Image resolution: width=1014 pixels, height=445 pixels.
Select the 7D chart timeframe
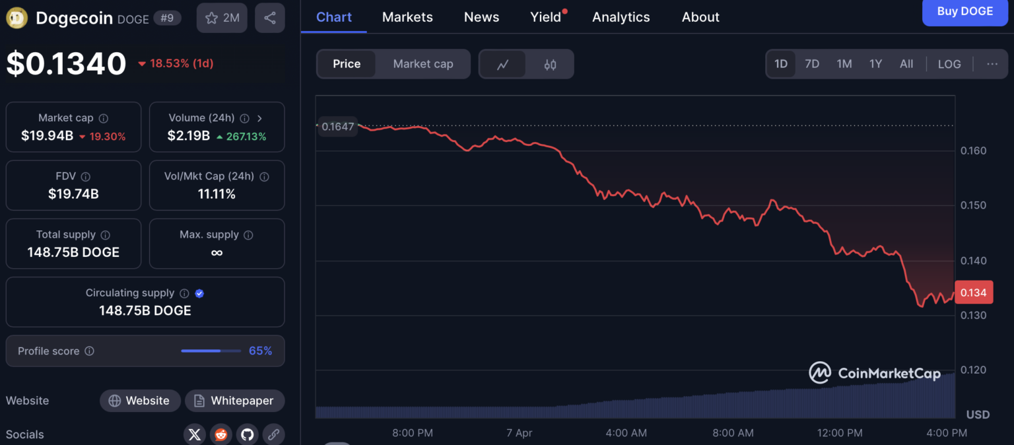click(812, 63)
